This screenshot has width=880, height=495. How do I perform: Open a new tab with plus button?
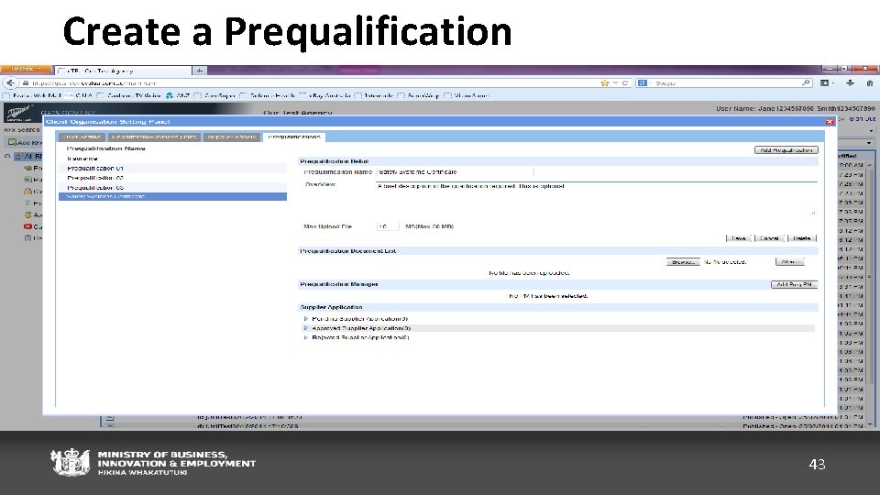tap(199, 71)
